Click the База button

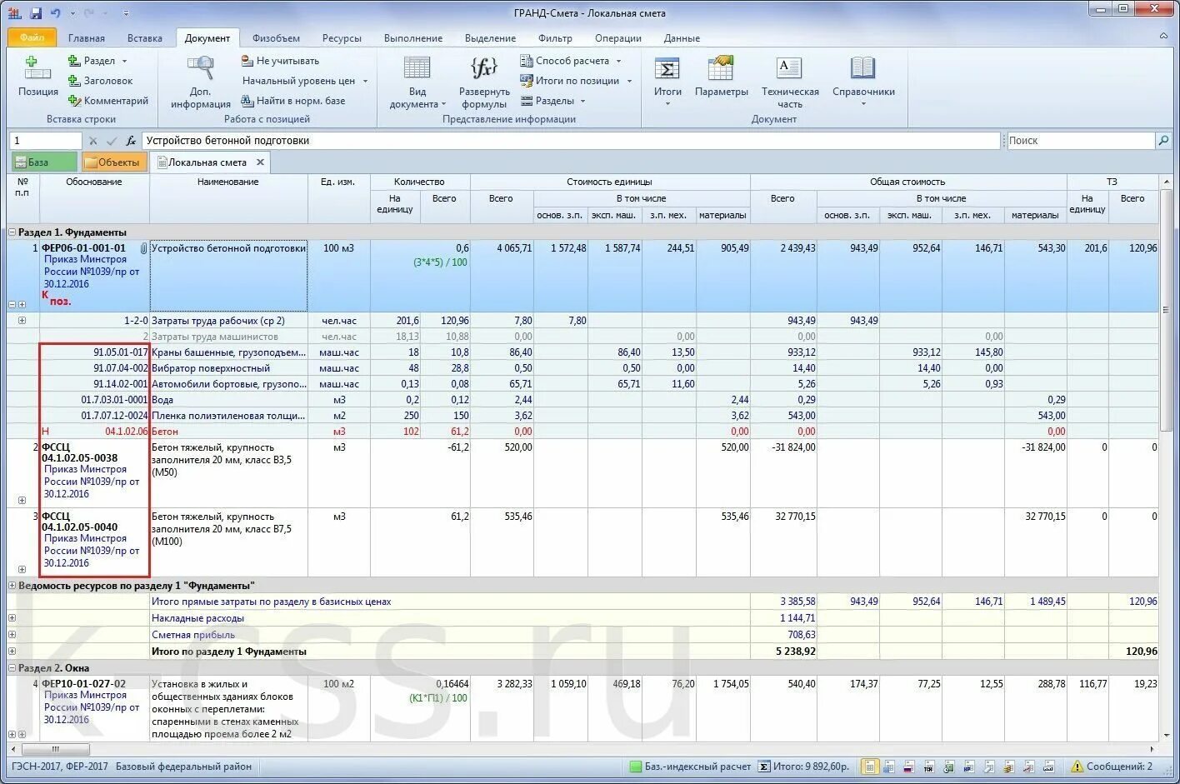tap(43, 162)
